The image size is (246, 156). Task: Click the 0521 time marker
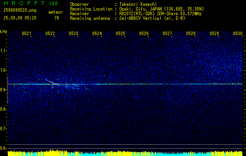(x=27, y=33)
